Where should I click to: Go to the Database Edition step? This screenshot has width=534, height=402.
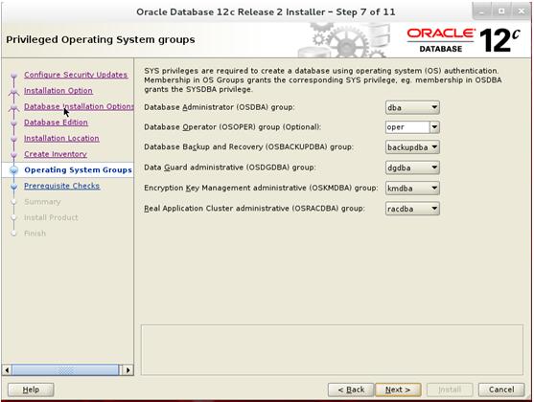[56, 123]
